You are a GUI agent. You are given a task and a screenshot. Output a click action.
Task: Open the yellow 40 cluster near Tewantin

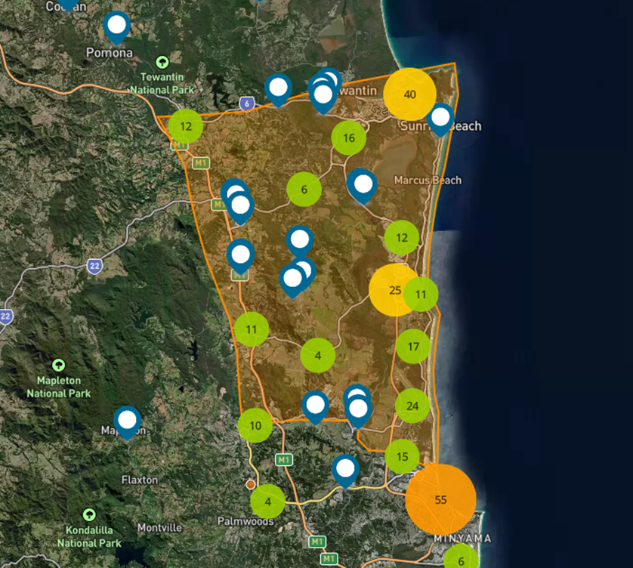[409, 94]
